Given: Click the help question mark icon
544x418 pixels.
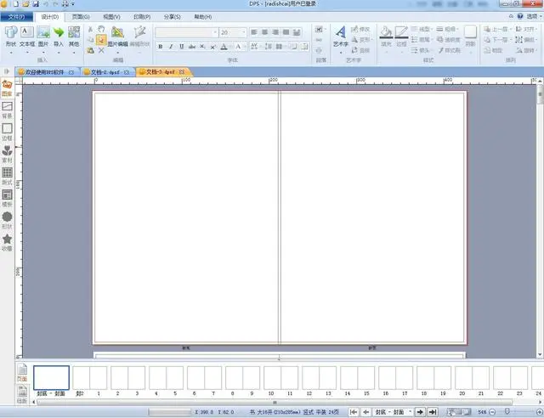Looking at the screenshot, I should [519, 16].
